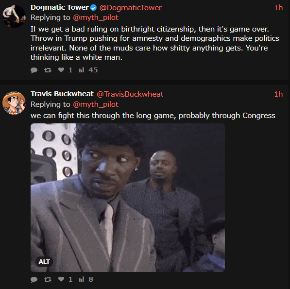View stats icon showing 8 views
Image resolution: width=290 pixels, height=289 pixels.
coord(82,279)
